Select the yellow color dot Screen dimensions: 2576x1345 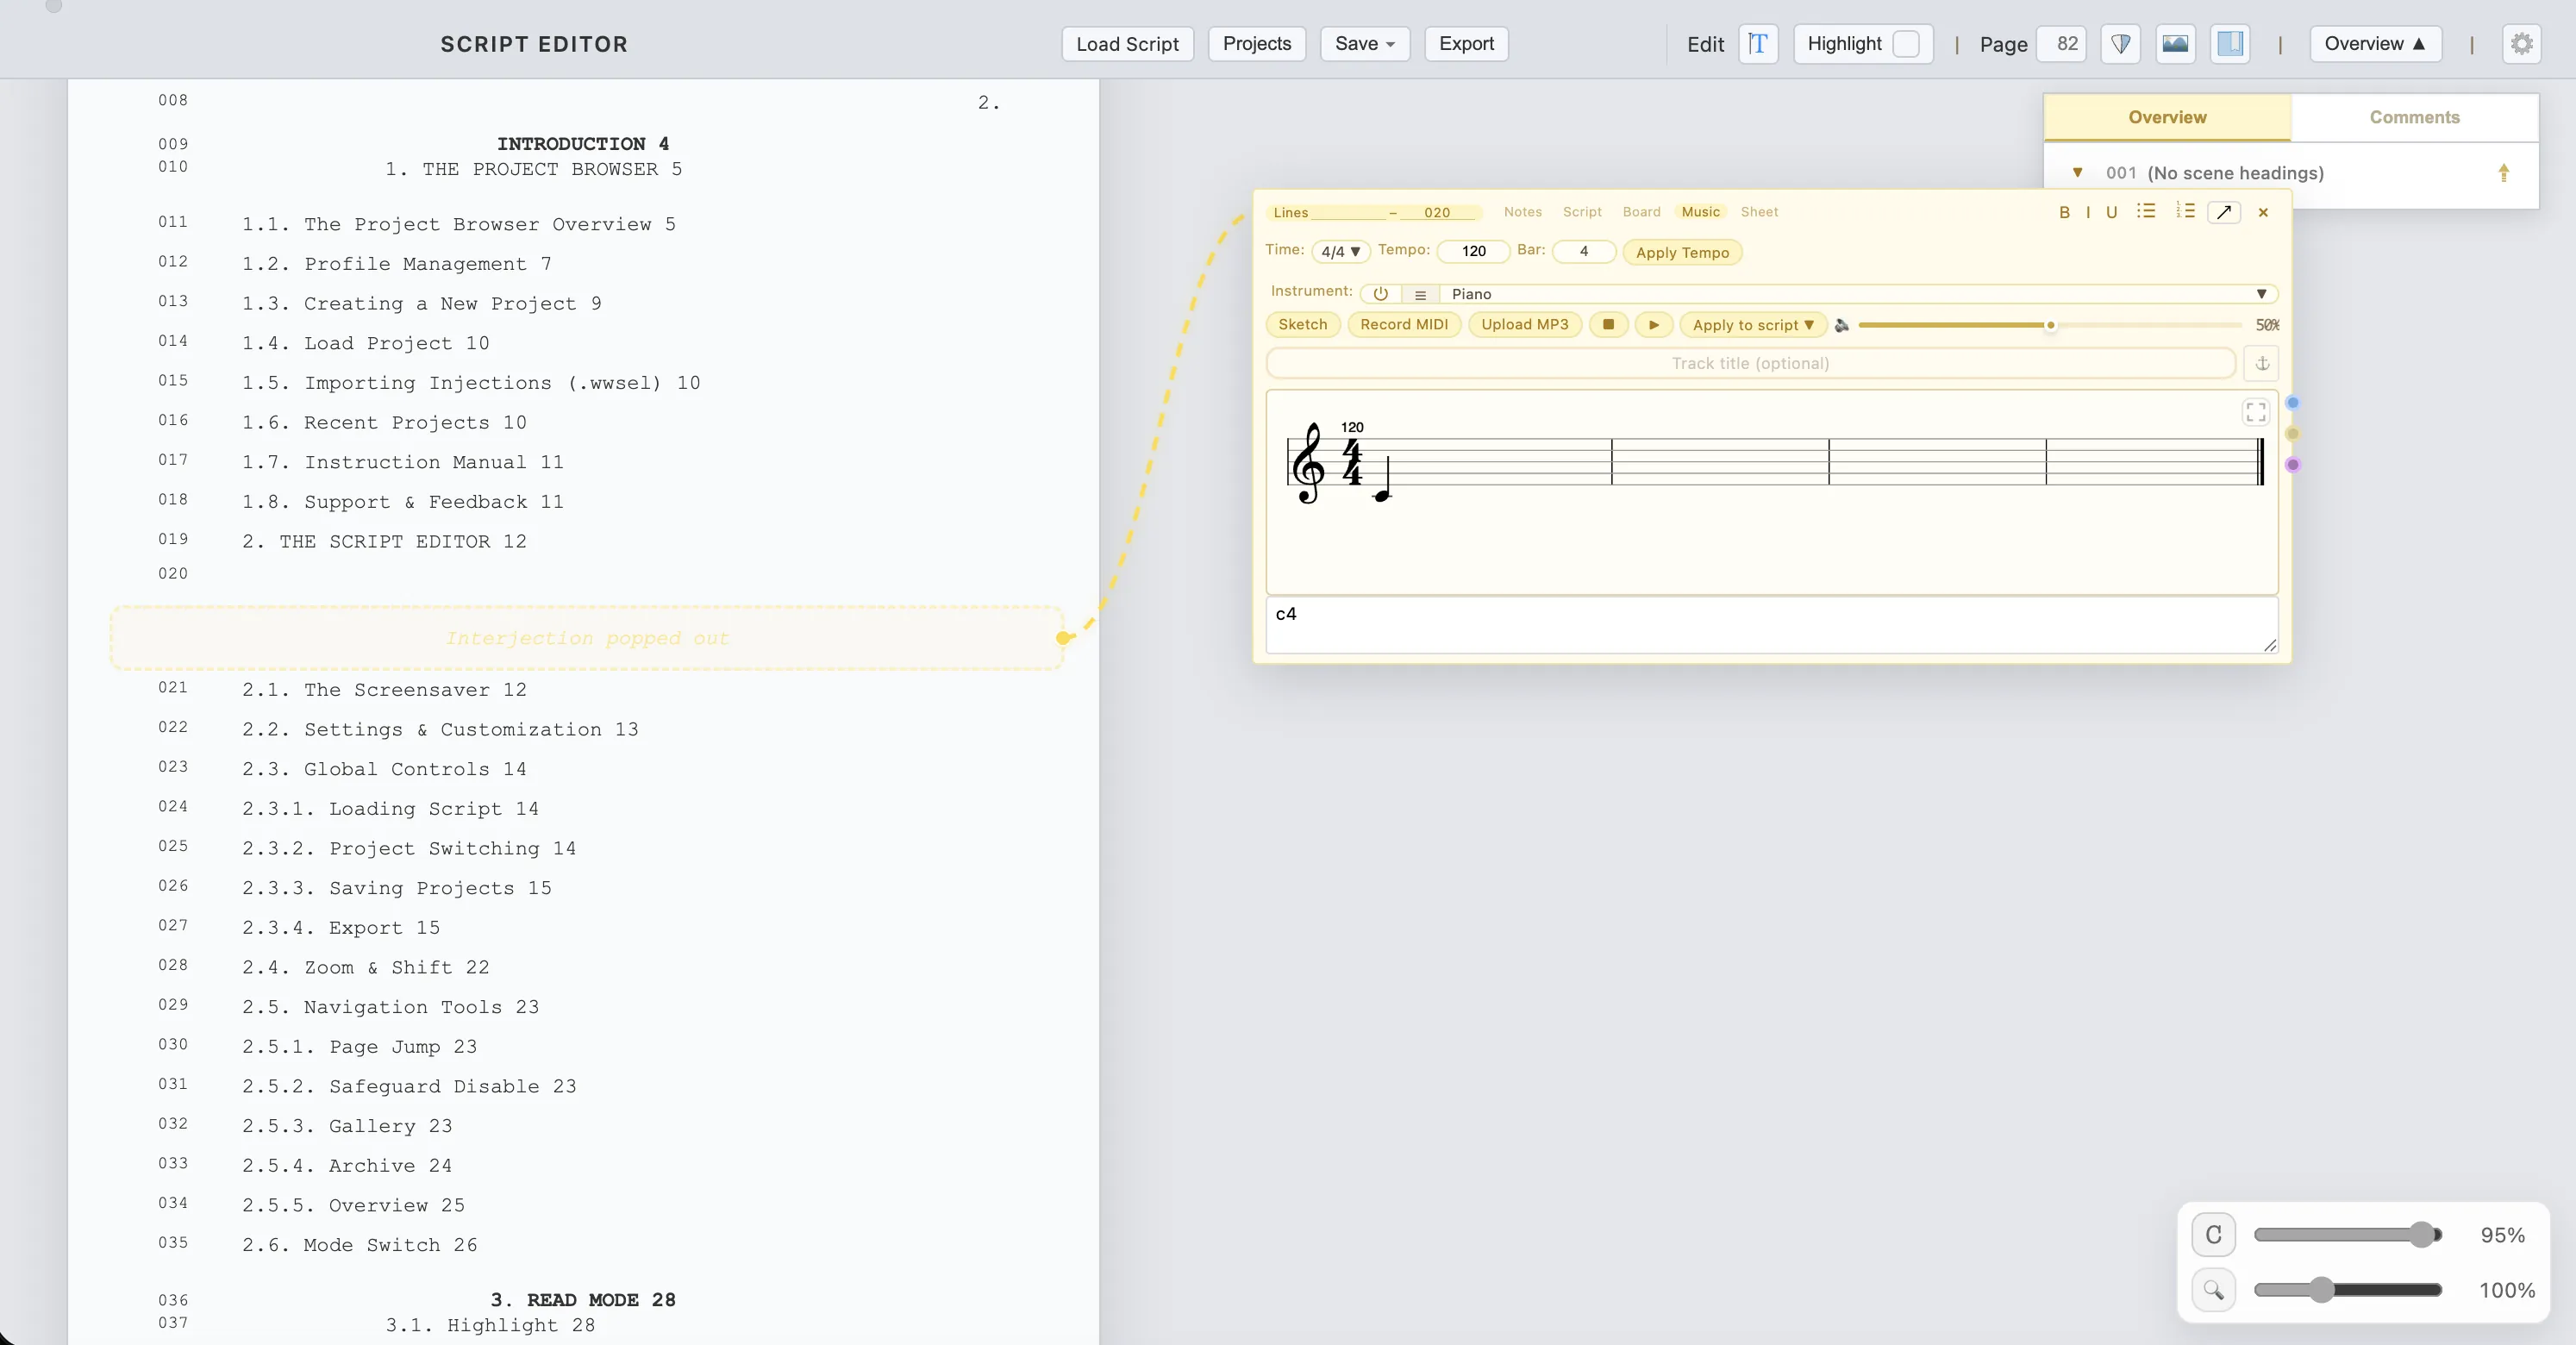pyautogui.click(x=2292, y=434)
